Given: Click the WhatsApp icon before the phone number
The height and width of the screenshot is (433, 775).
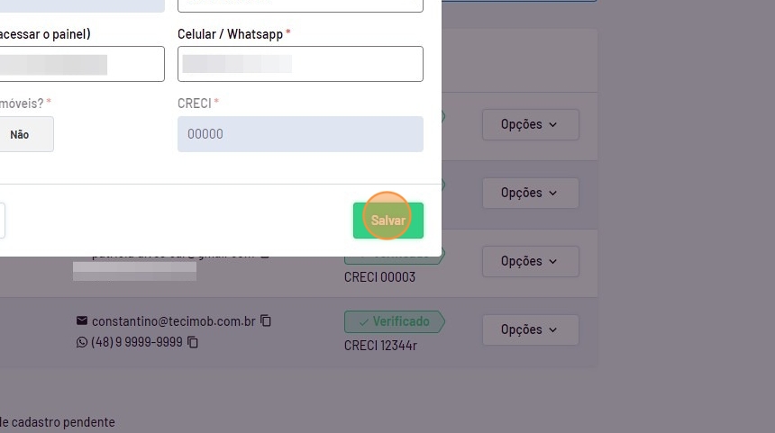Looking at the screenshot, I should click(x=82, y=343).
